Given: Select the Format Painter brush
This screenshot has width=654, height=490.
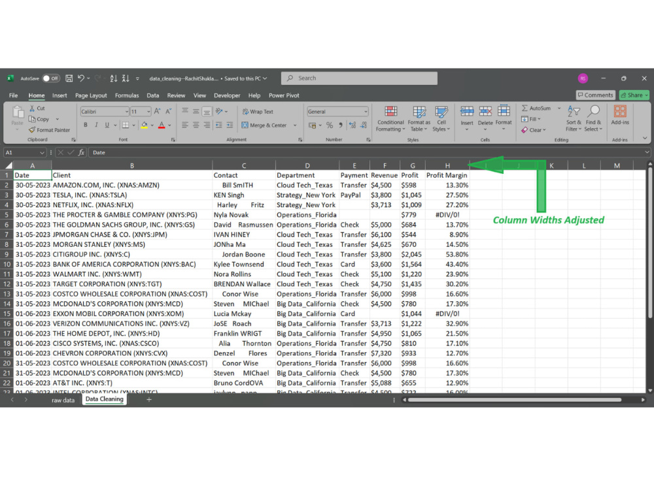Looking at the screenshot, I should coord(49,130).
